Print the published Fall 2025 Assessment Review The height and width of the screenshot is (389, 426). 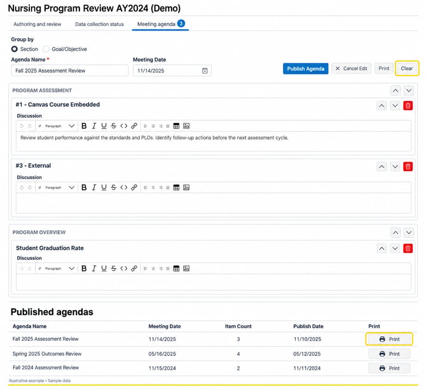coord(389,339)
